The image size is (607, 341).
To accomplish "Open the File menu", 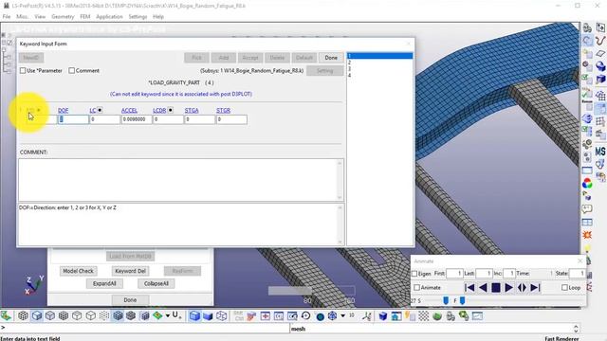I will tap(7, 17).
